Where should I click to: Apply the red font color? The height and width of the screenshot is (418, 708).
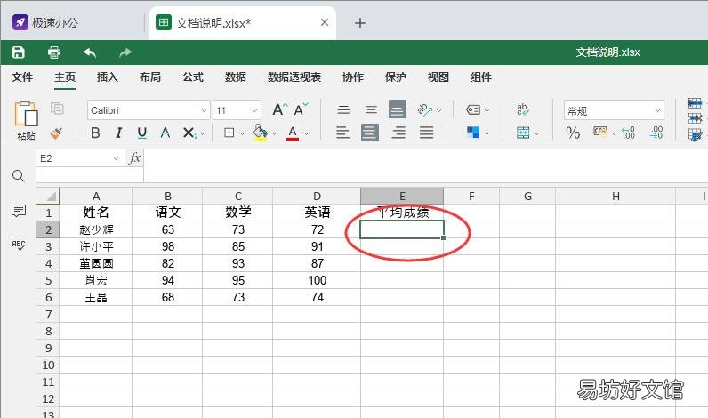[x=293, y=133]
